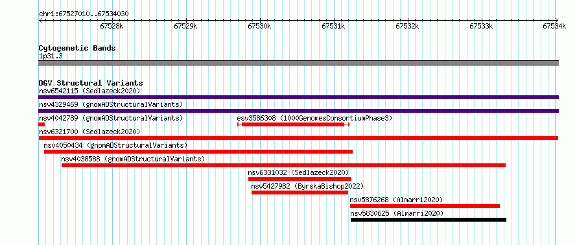Select the red bar under nsv4038588

pos(283,165)
